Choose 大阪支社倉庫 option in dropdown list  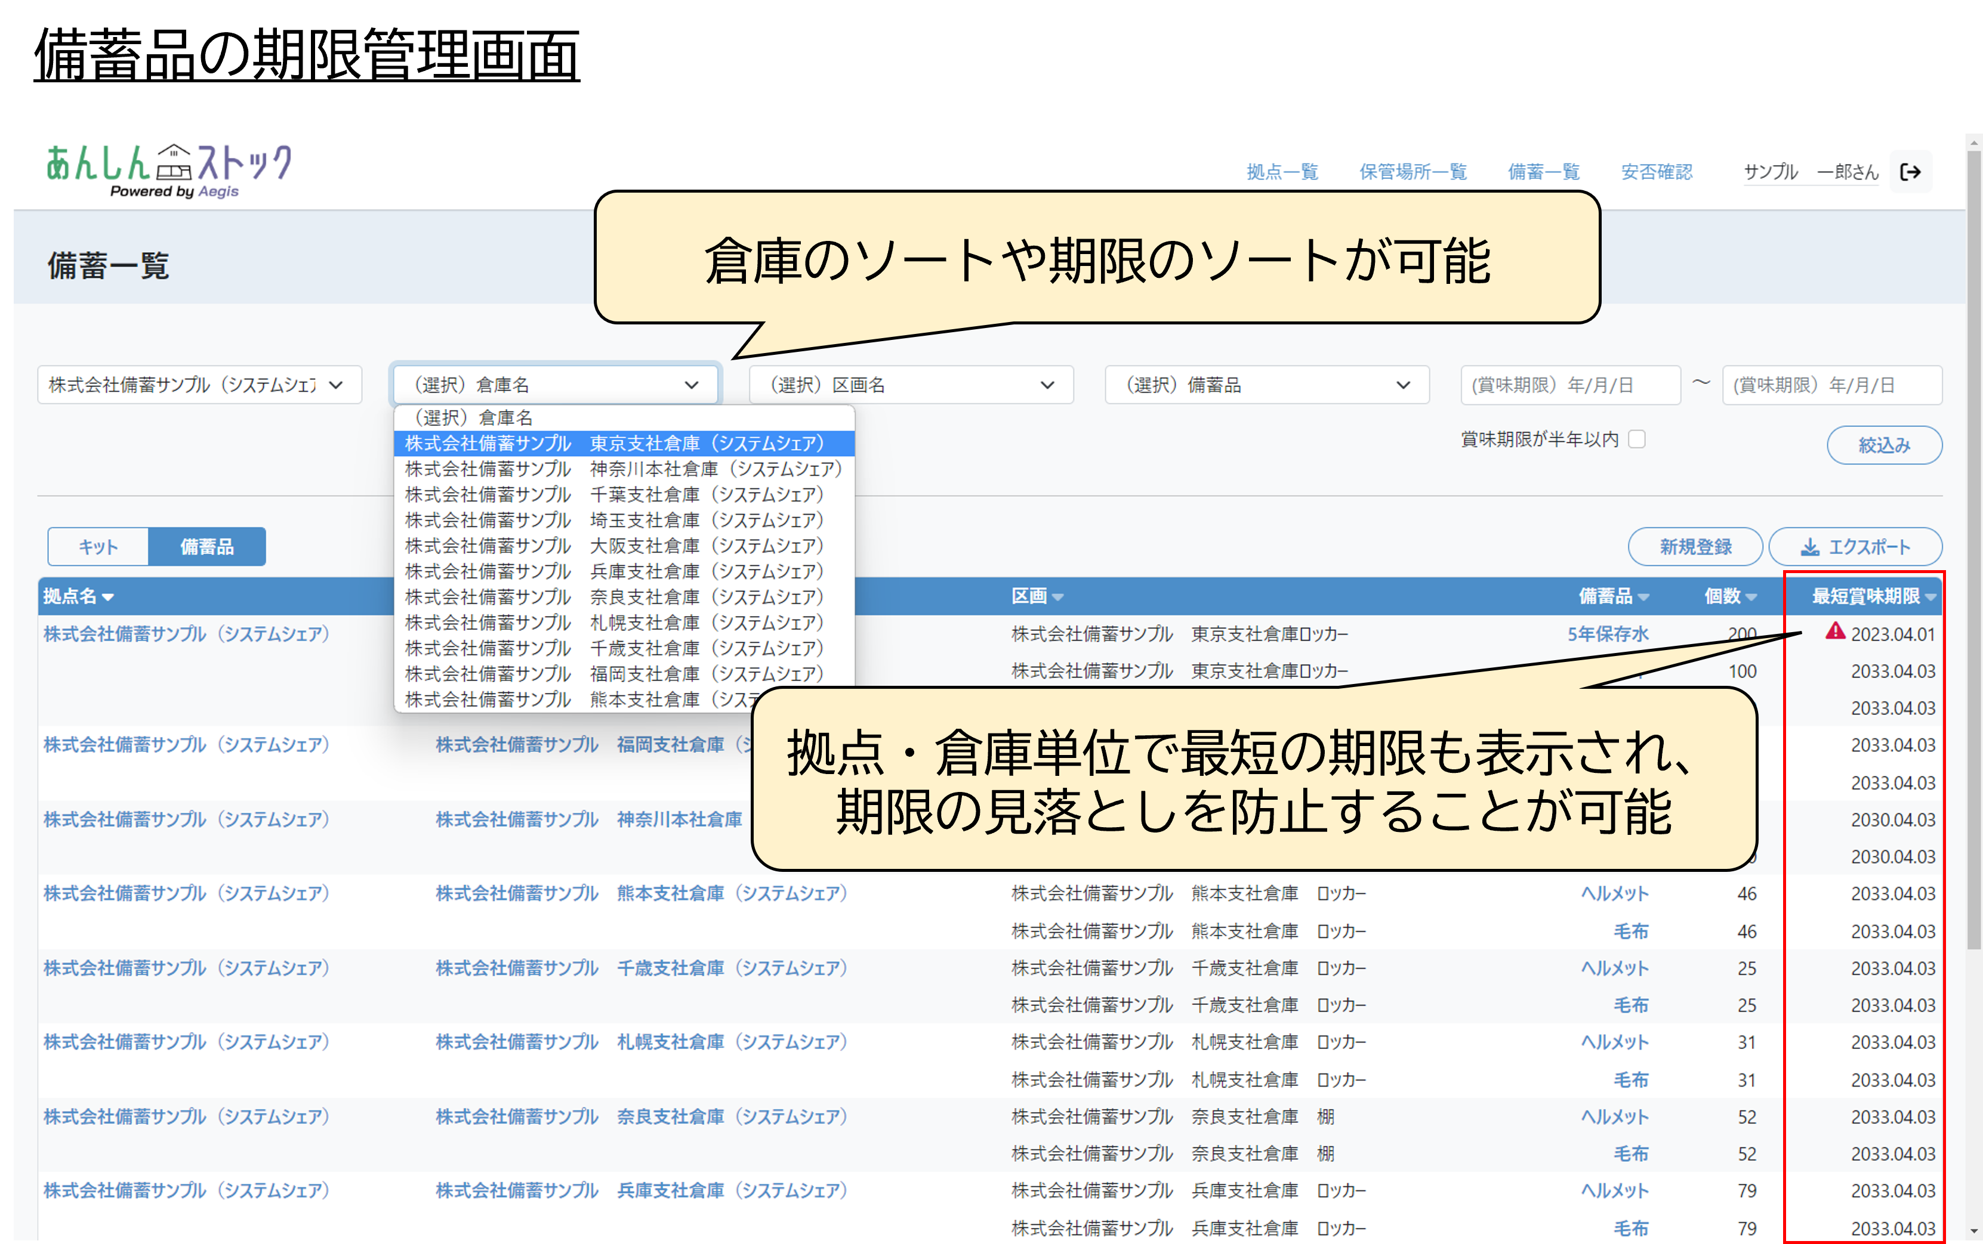click(x=623, y=546)
